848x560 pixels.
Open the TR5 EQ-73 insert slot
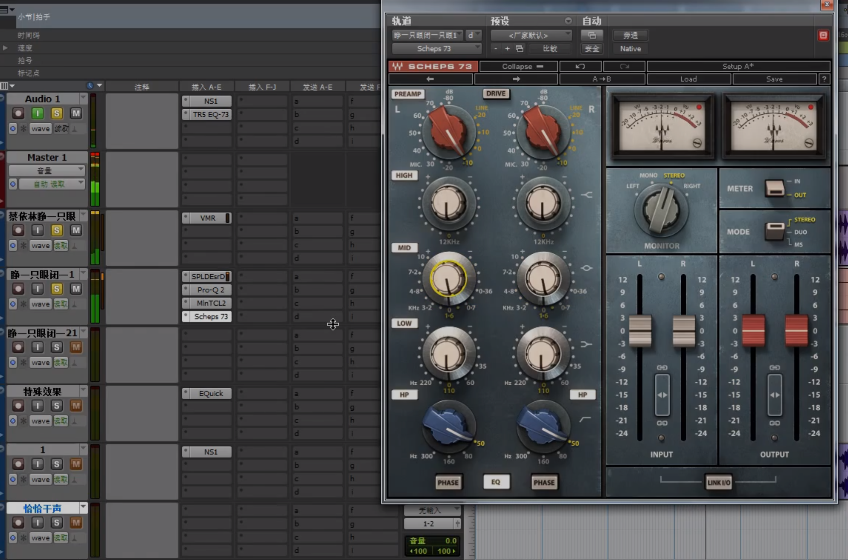(x=210, y=114)
